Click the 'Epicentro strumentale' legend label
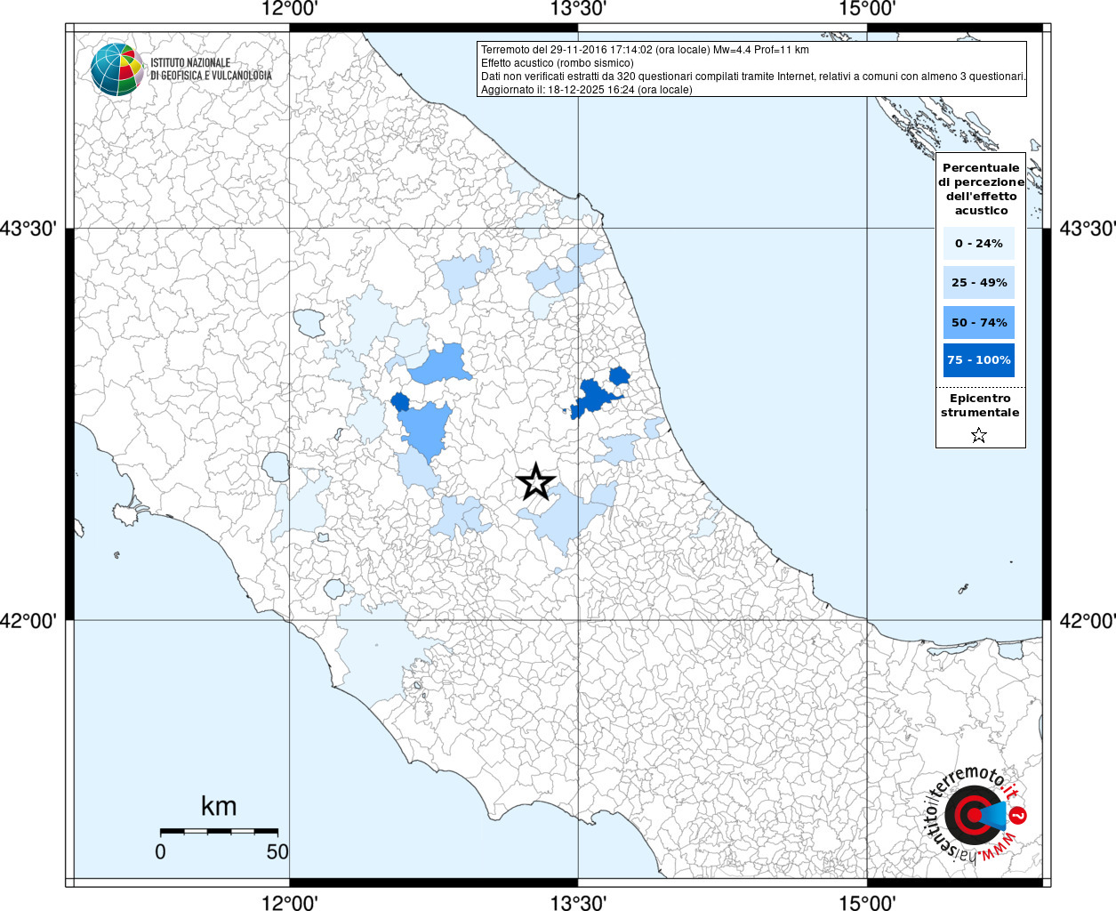The height and width of the screenshot is (911, 1116). (x=980, y=406)
